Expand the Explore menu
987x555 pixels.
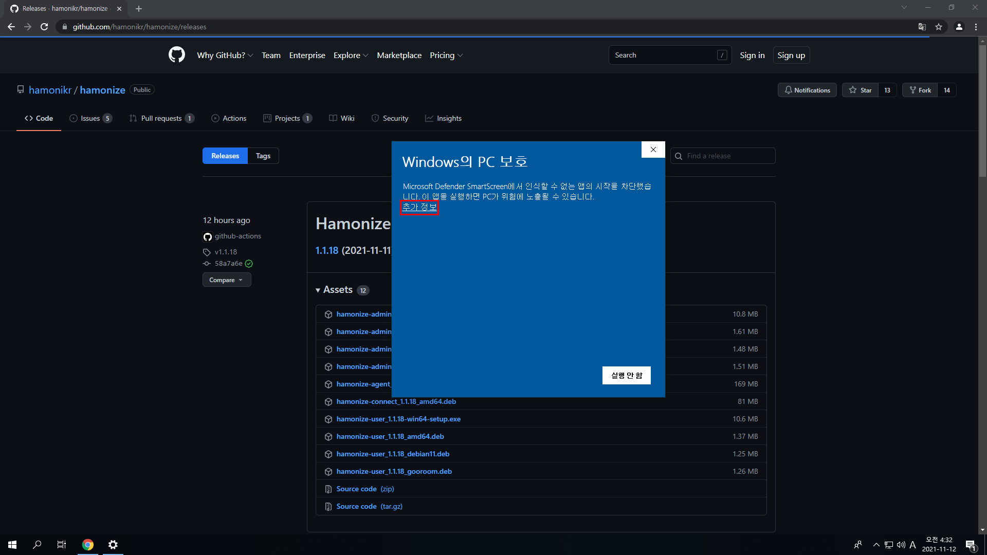(x=351, y=55)
